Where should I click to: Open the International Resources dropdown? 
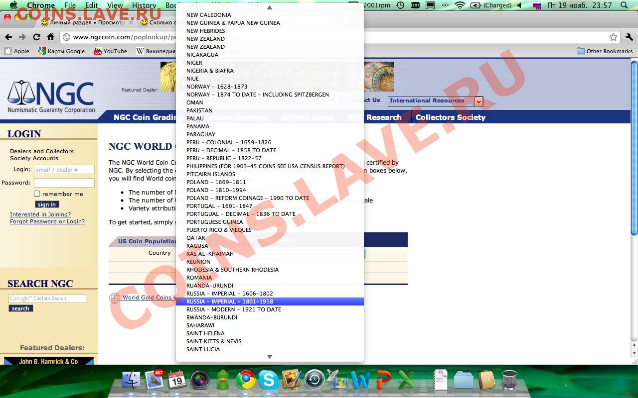435,101
